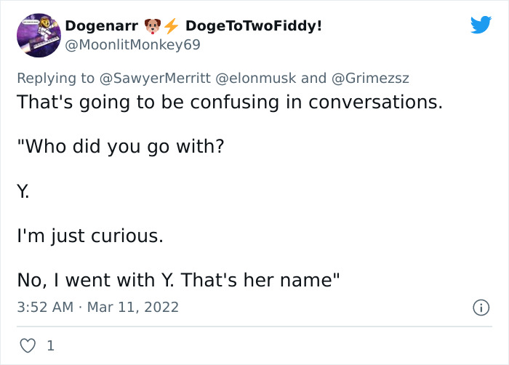Click the like count number 1

point(50,347)
